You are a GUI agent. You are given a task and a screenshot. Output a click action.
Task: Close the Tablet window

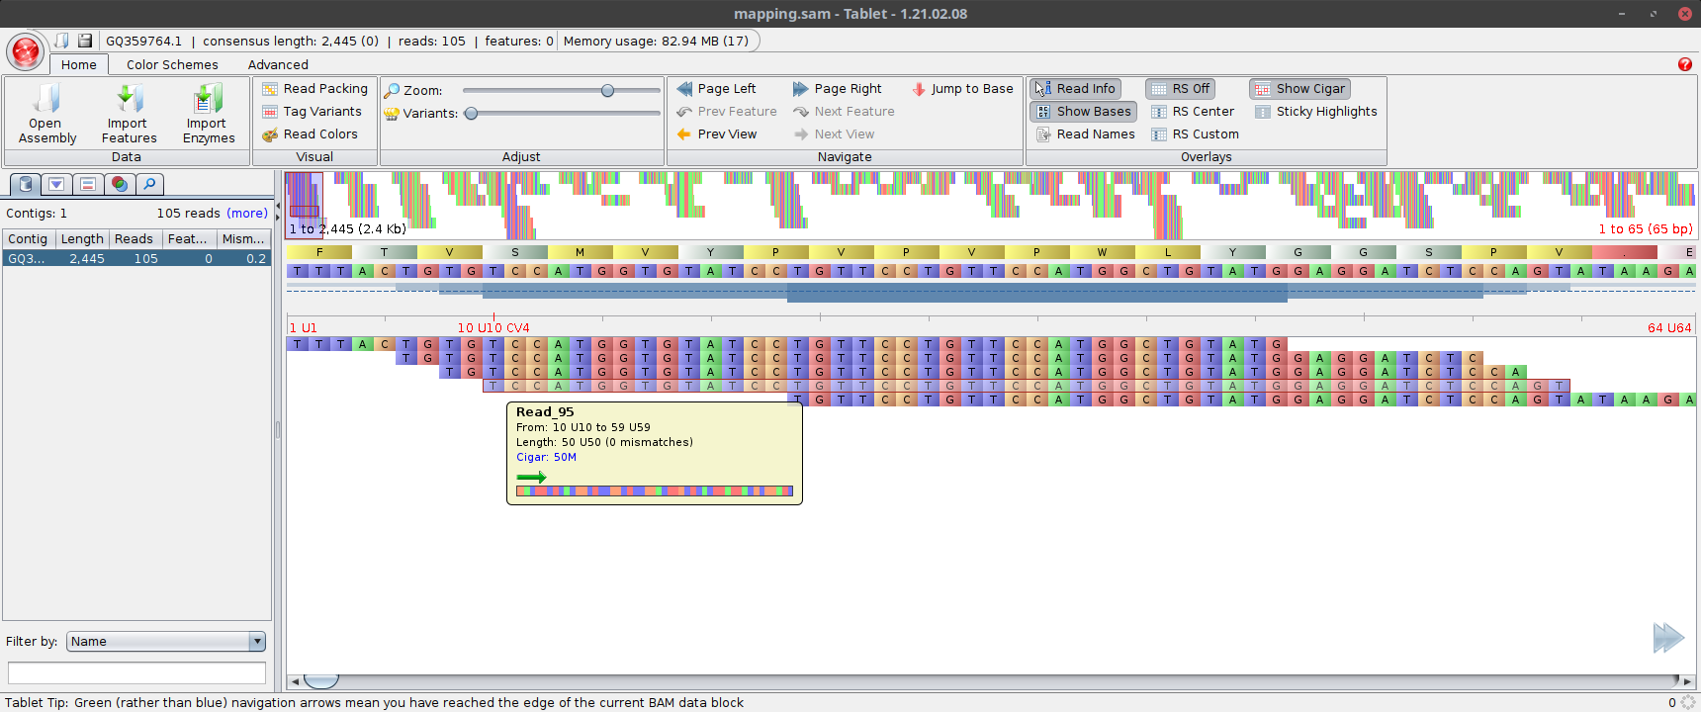pyautogui.click(x=1685, y=14)
